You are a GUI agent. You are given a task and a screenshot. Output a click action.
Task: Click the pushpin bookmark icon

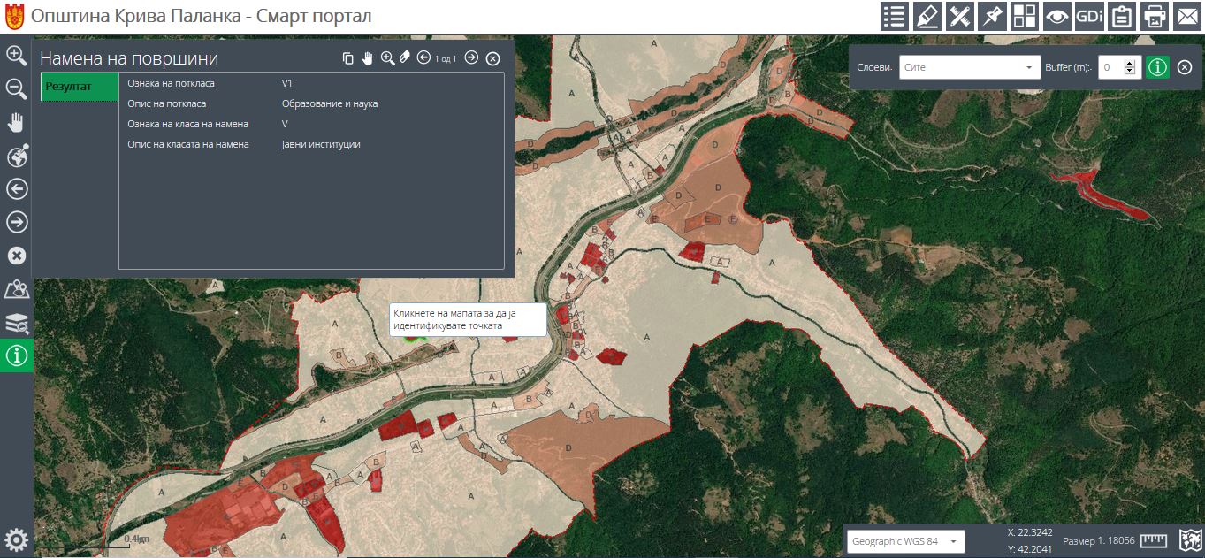[x=992, y=17]
